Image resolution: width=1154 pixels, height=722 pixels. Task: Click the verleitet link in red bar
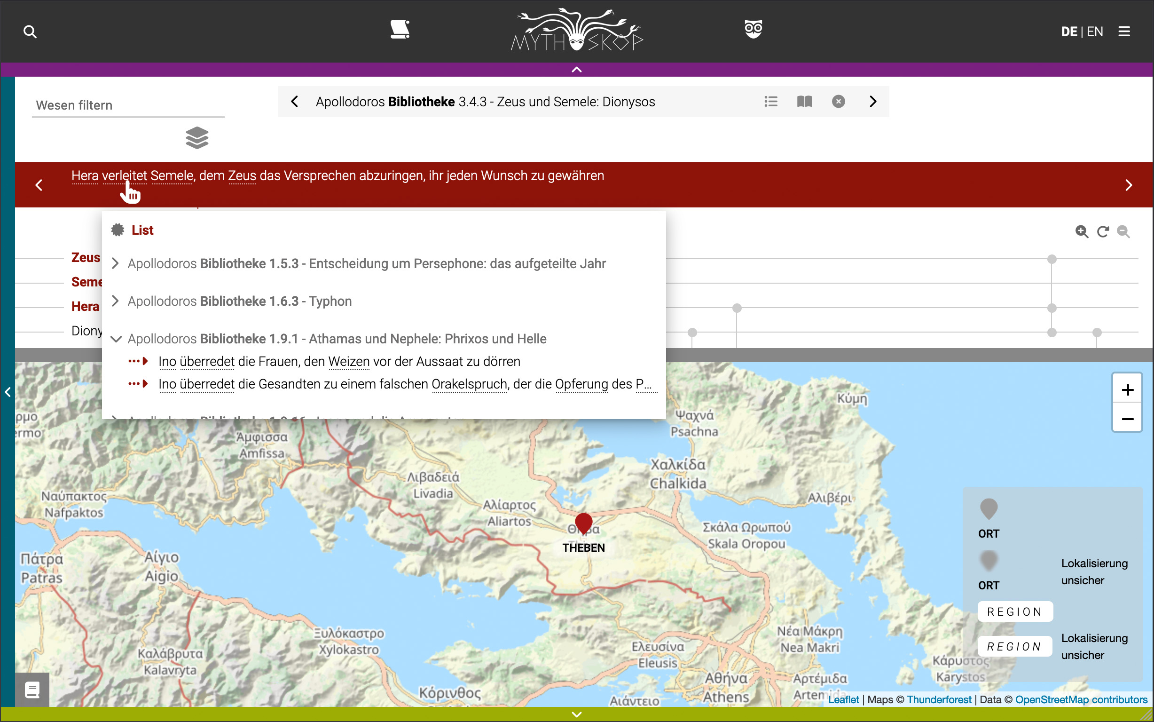pyautogui.click(x=125, y=176)
